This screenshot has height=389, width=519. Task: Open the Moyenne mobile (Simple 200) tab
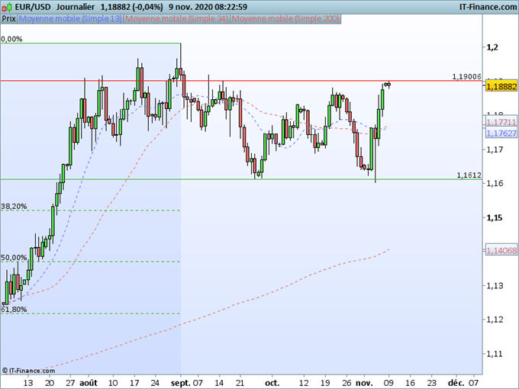(x=285, y=19)
